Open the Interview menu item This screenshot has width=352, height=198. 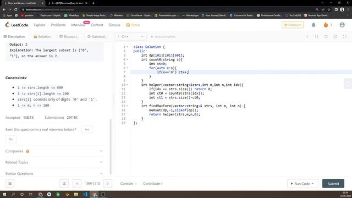point(78,25)
